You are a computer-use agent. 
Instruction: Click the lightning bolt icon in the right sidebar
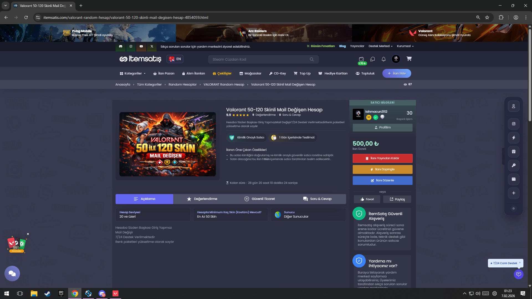click(x=513, y=138)
